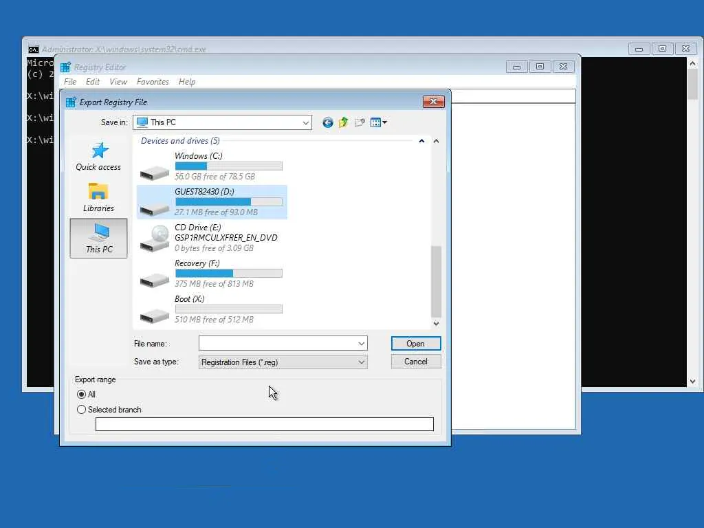Click the GUEST82430 (D:) drive name
Image resolution: width=704 pixels, height=528 pixels.
(204, 192)
